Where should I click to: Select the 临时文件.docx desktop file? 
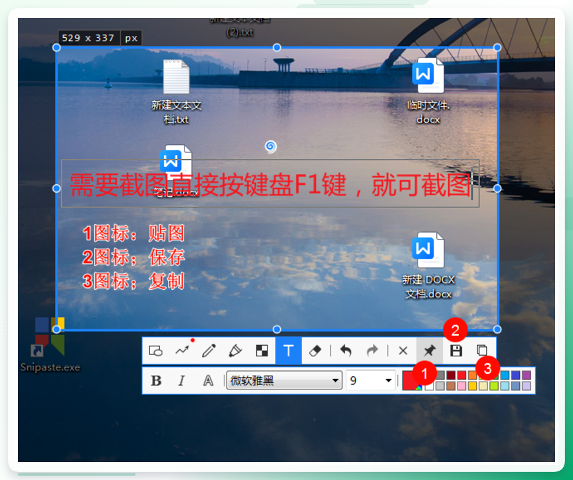[x=428, y=92]
